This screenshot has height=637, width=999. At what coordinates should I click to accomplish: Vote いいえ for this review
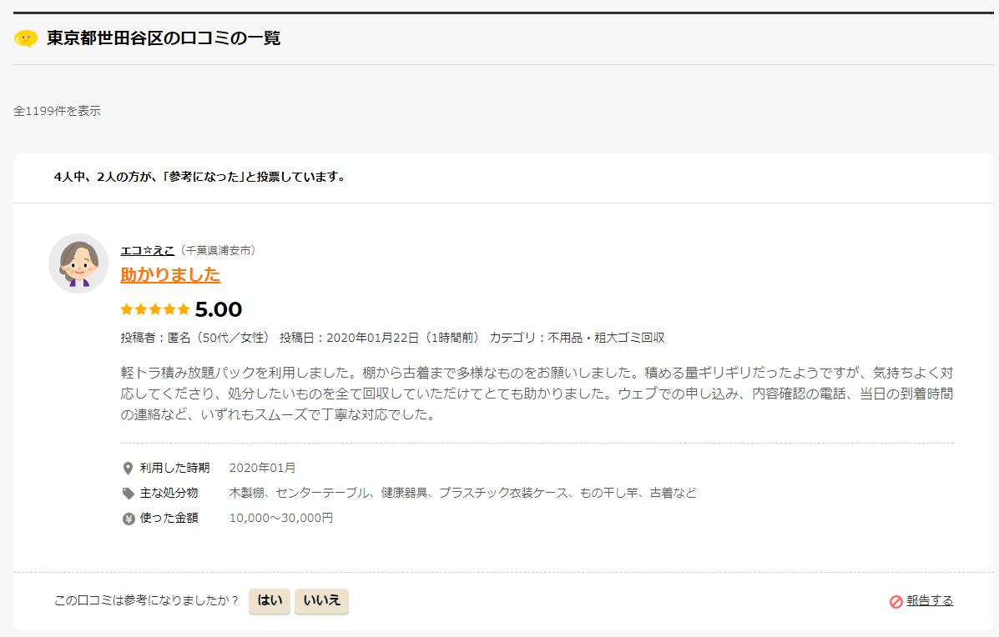[322, 600]
